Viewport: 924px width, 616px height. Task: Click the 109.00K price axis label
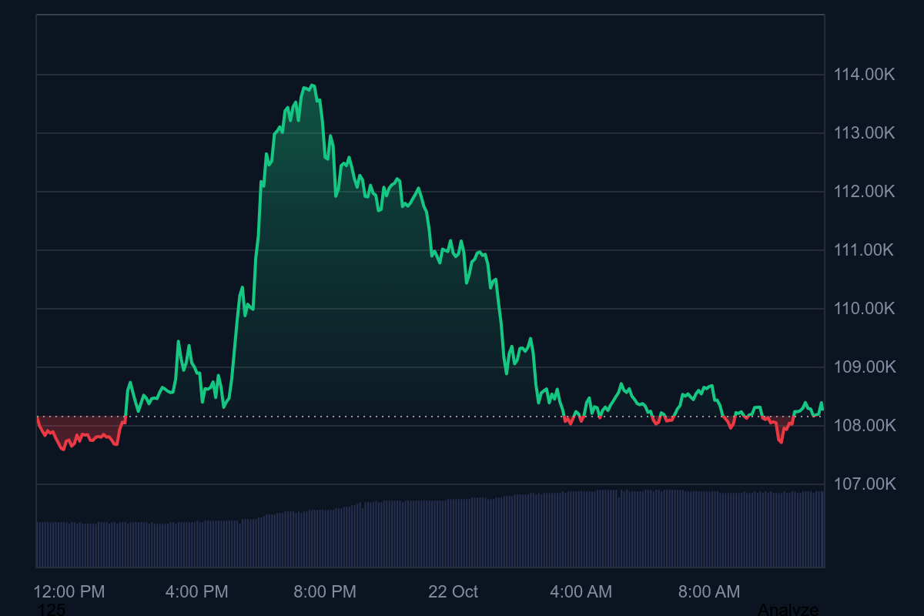pyautogui.click(x=864, y=367)
